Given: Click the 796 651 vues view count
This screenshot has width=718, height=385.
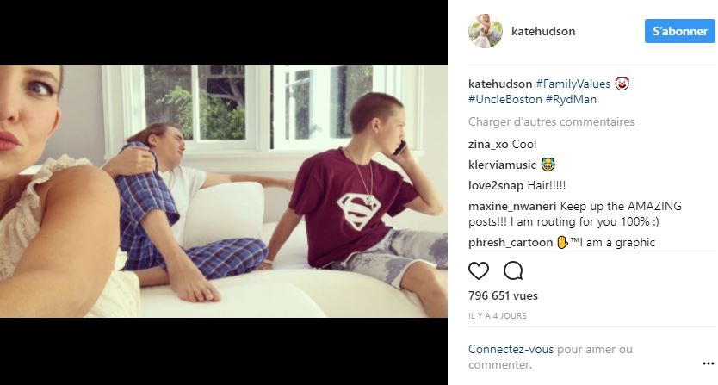Looking at the screenshot, I should 503,295.
